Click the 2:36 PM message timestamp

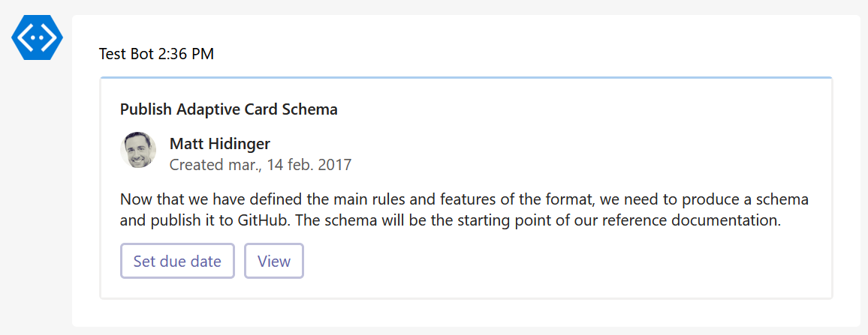pyautogui.click(x=186, y=54)
